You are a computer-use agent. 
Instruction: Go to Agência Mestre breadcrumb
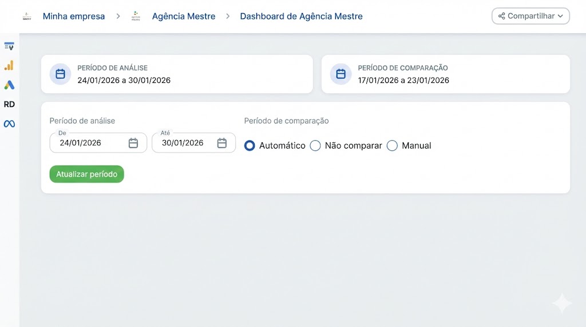184,17
